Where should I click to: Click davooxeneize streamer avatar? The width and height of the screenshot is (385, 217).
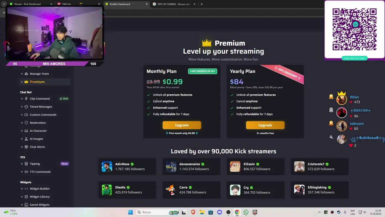(171, 167)
